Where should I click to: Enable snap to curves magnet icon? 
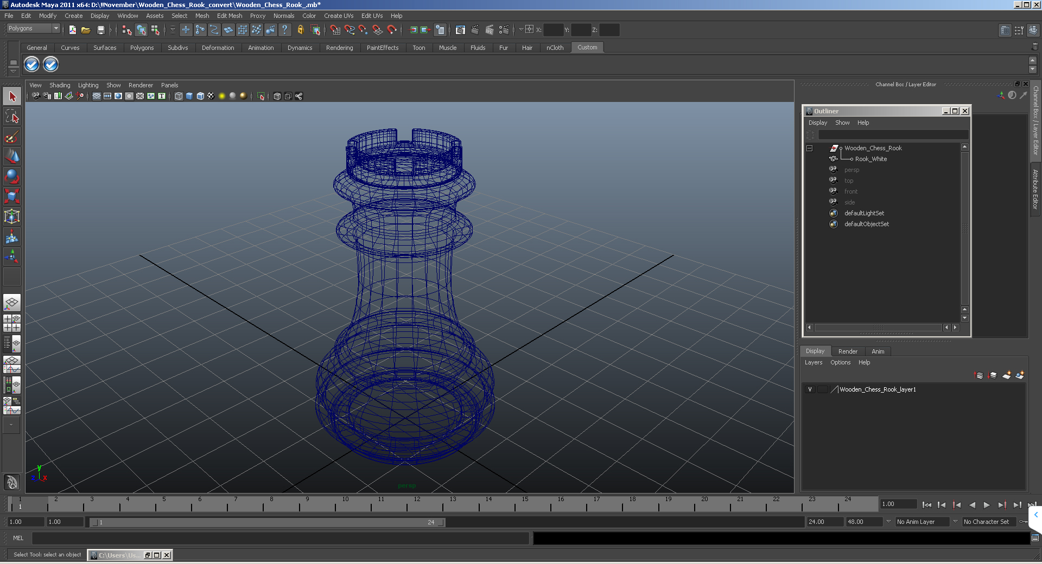pyautogui.click(x=350, y=30)
